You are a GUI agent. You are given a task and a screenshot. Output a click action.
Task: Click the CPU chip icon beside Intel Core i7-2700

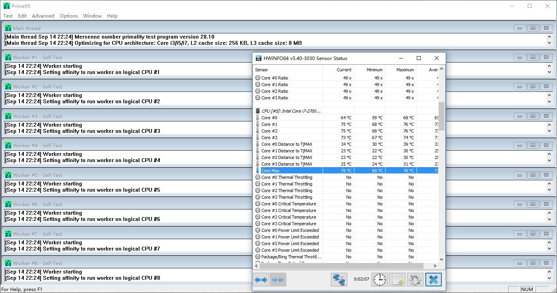258,111
